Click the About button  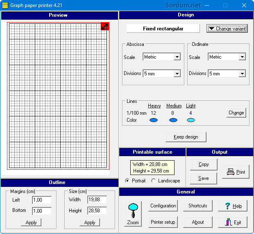click(x=198, y=222)
